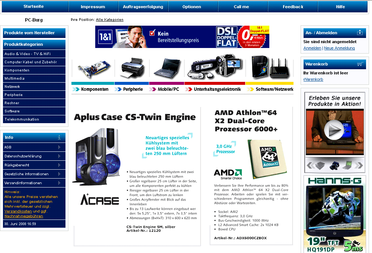
Task: Click the laptop Mobile/PC image
Action: pyautogui.click(x=167, y=68)
